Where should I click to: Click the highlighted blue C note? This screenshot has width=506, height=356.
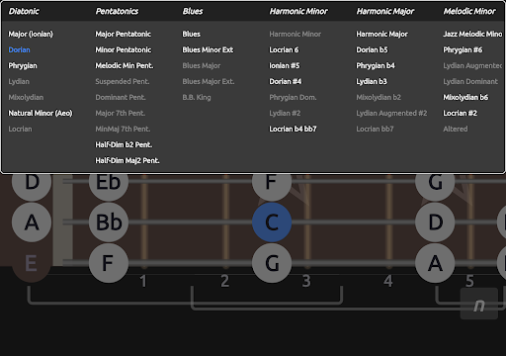pos(272,222)
